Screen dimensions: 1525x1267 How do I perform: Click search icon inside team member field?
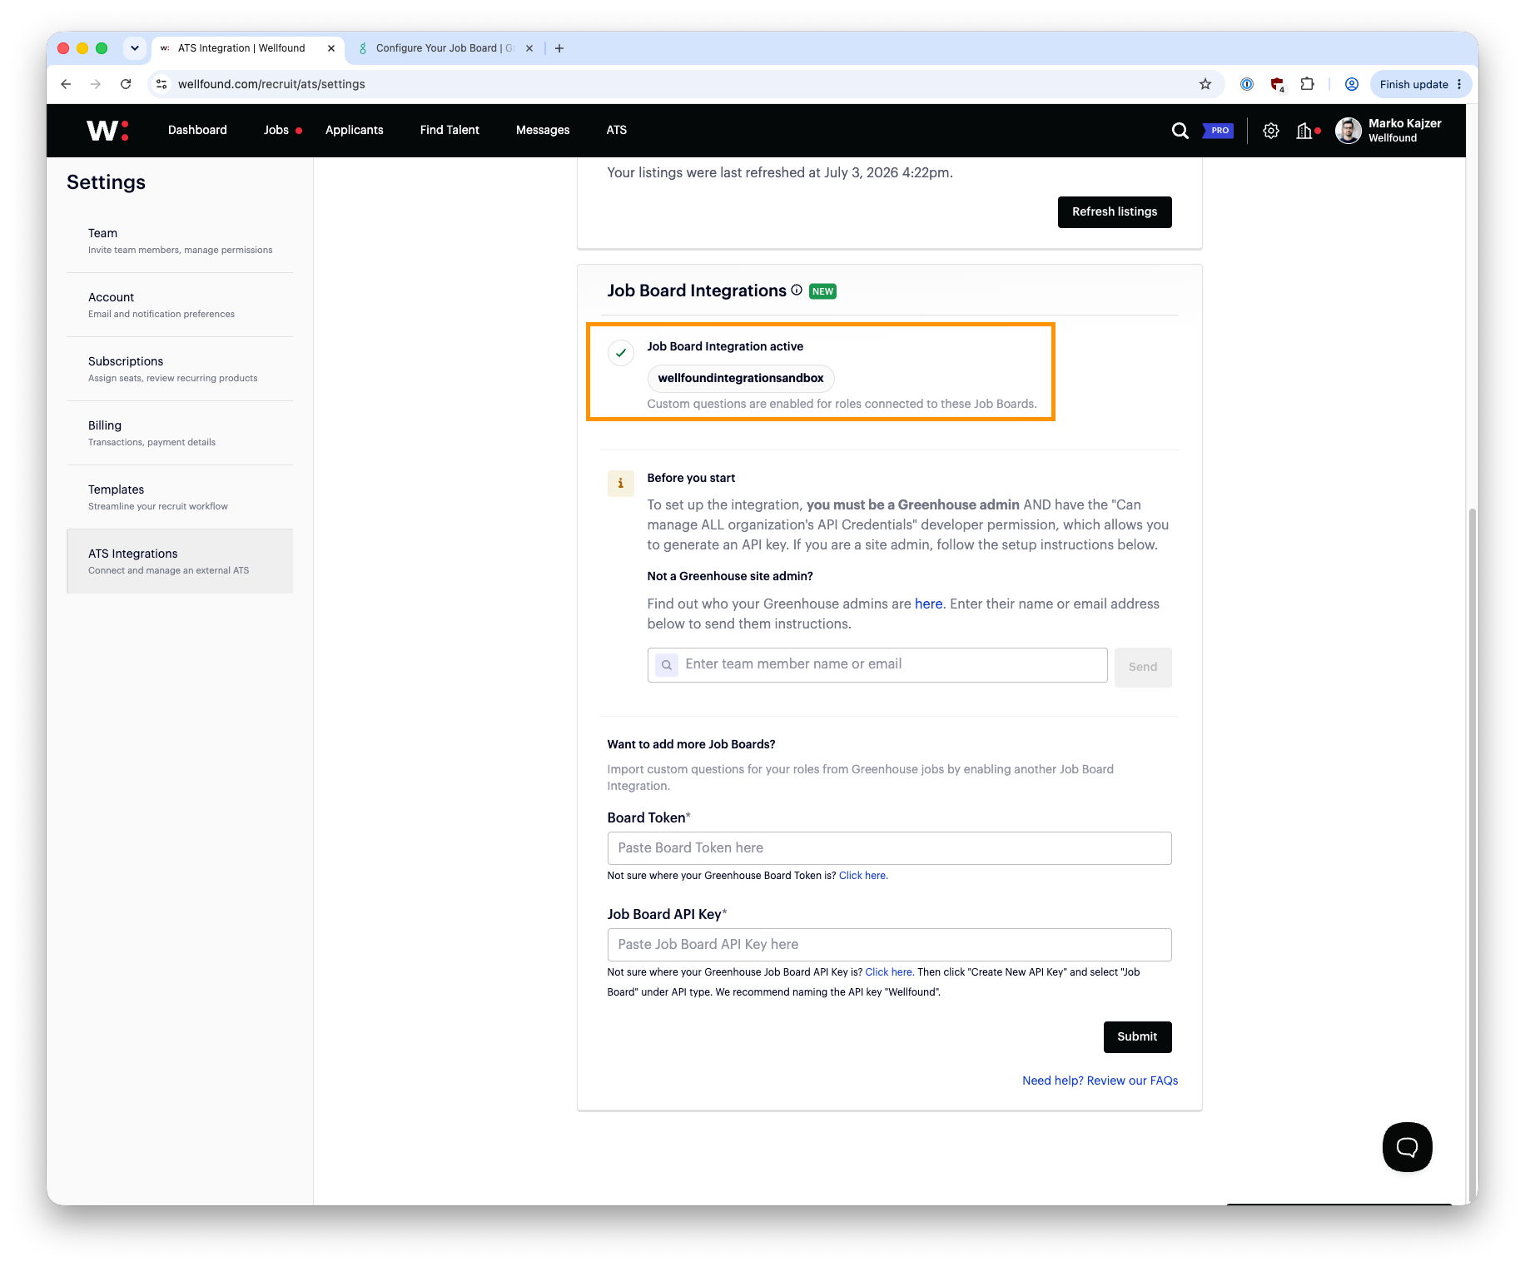(667, 665)
